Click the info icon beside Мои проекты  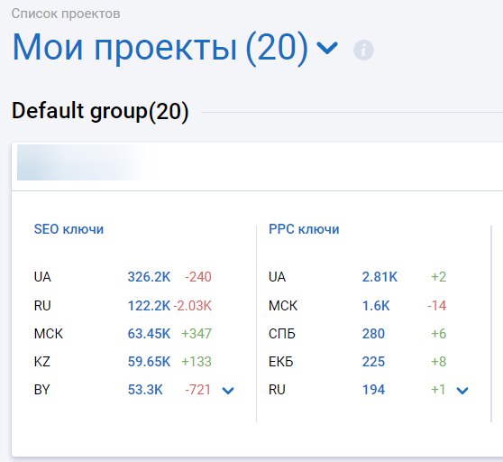point(363,51)
